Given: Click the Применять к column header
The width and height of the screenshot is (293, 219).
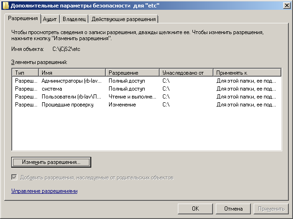Looking at the screenshot, I should (247, 73).
